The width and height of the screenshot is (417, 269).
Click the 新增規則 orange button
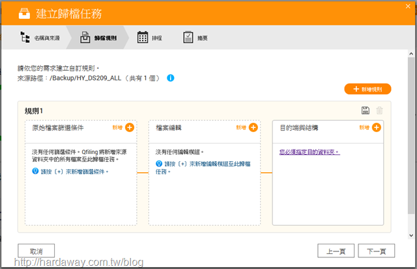(367, 89)
